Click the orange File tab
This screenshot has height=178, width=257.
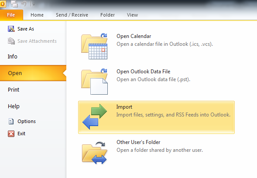[x=11, y=15]
